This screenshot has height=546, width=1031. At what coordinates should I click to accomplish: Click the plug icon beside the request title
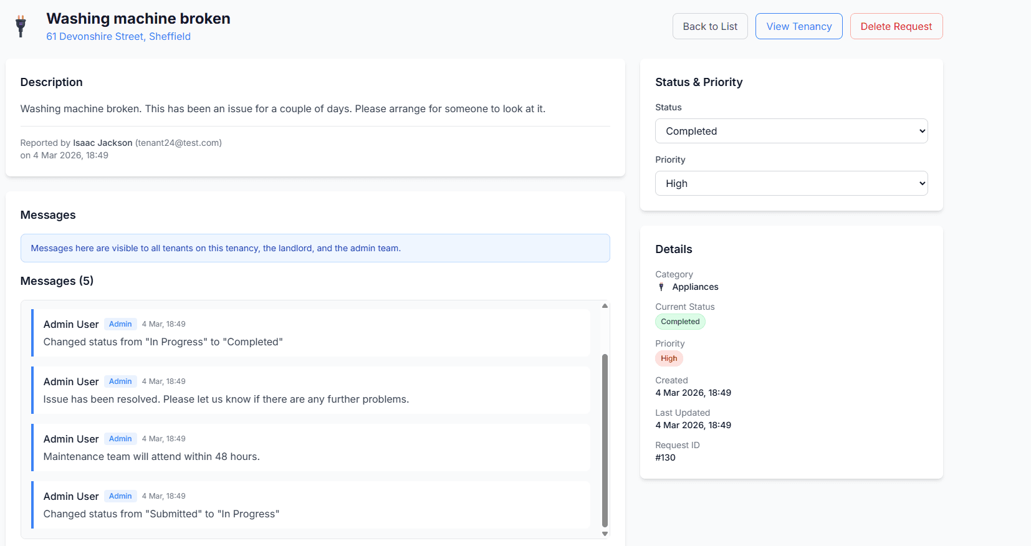click(21, 26)
